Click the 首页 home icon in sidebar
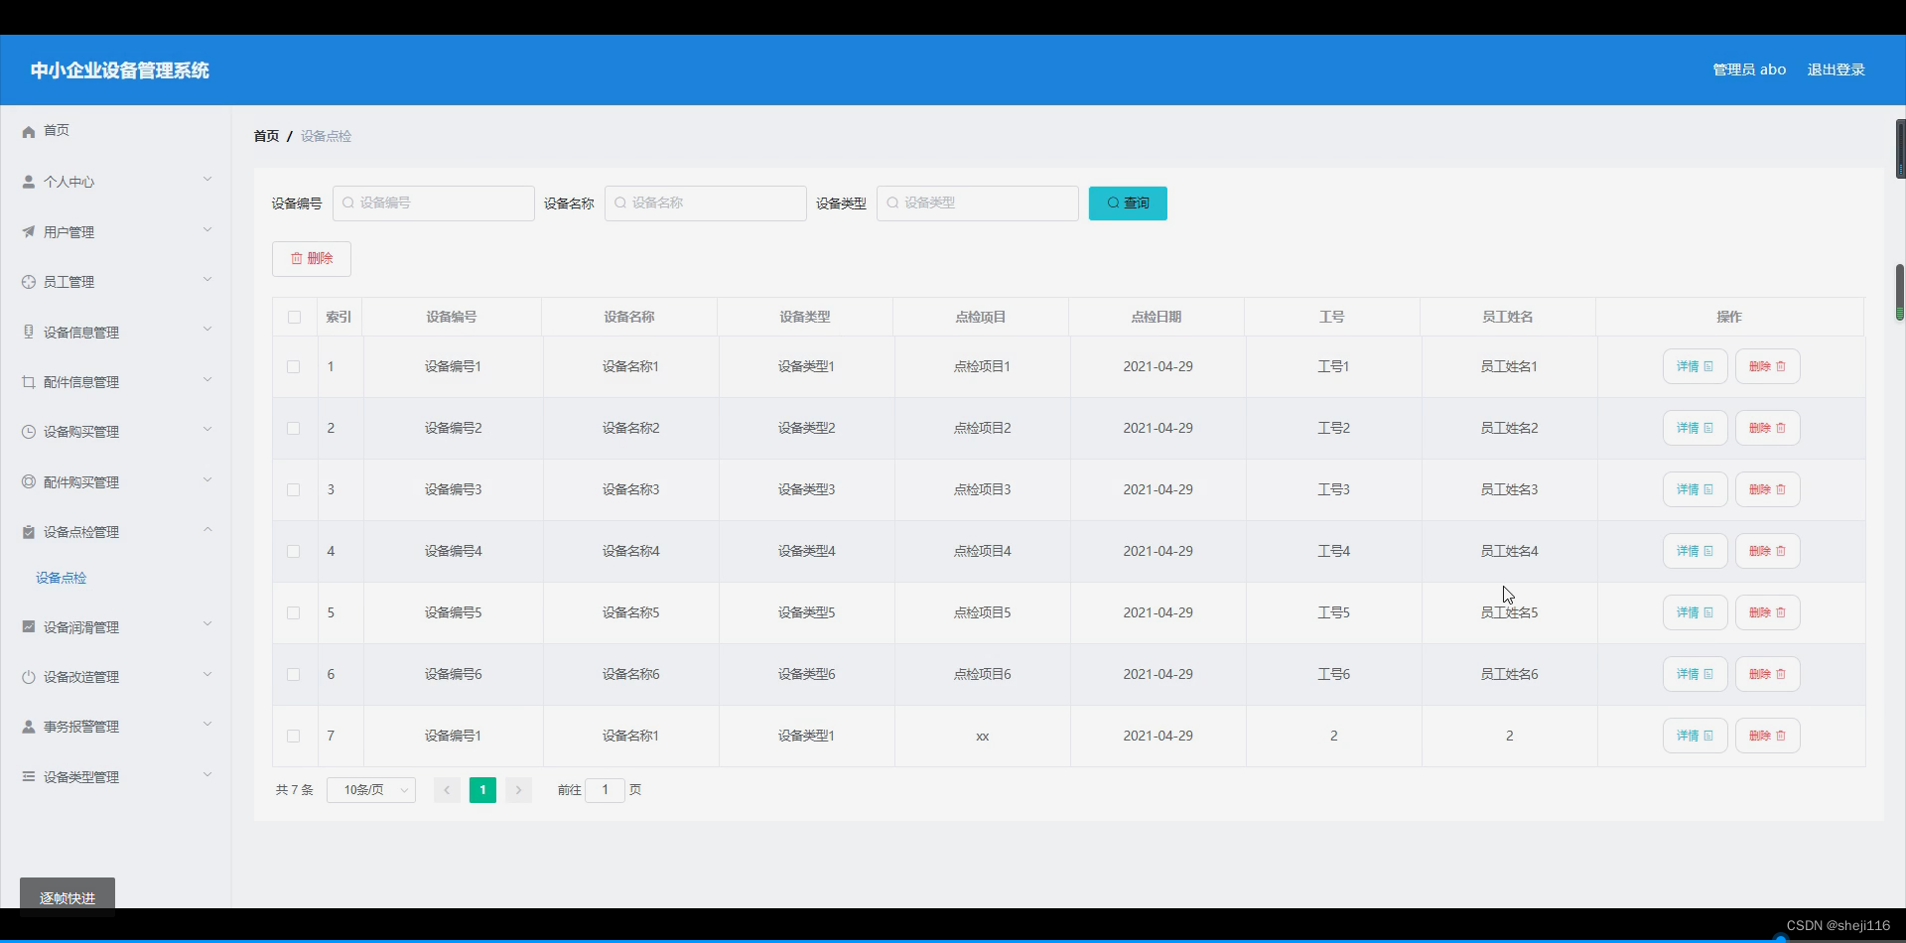This screenshot has width=1906, height=943. point(28,130)
